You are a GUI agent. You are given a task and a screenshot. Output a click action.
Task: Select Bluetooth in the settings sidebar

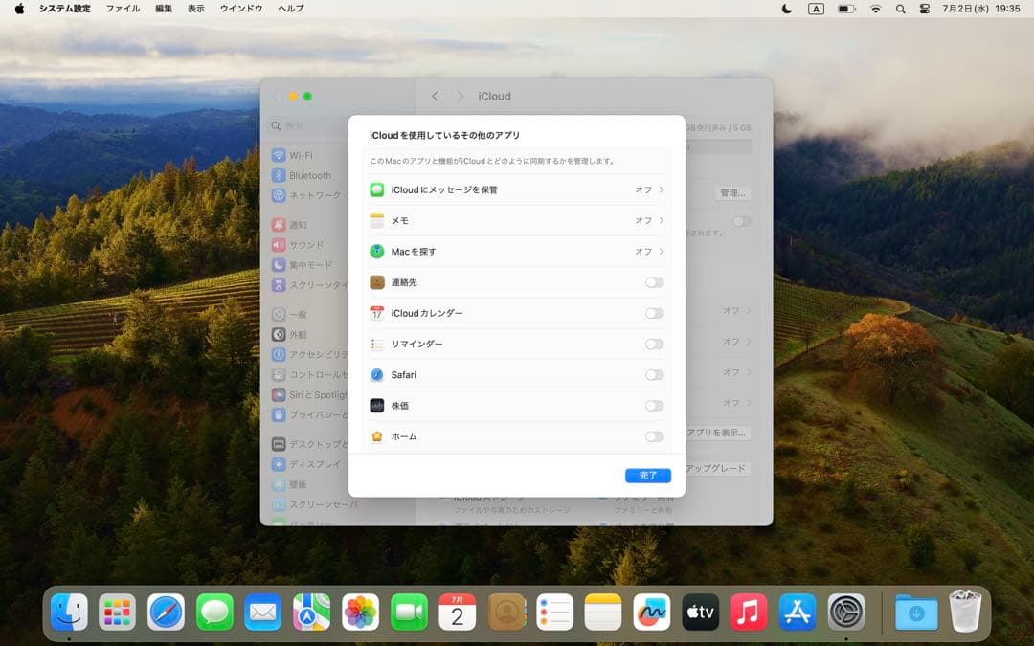click(x=306, y=175)
